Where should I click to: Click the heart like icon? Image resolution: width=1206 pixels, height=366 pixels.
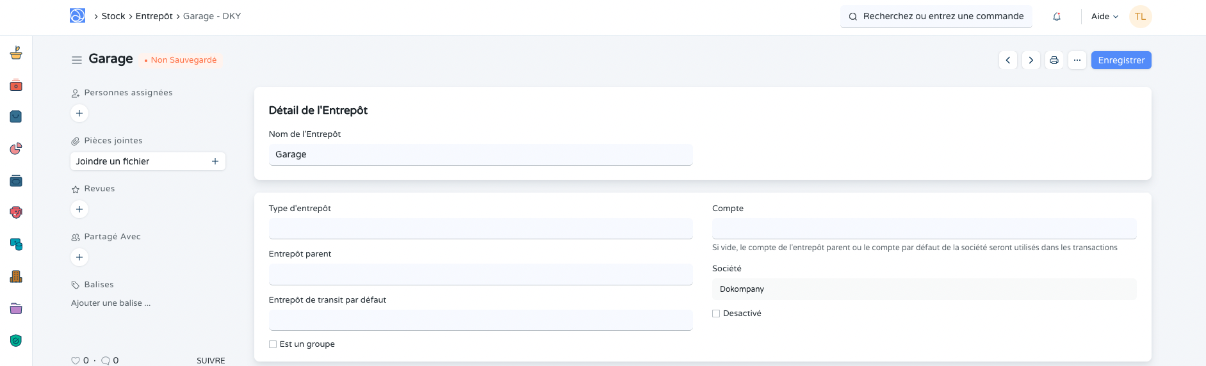76,360
